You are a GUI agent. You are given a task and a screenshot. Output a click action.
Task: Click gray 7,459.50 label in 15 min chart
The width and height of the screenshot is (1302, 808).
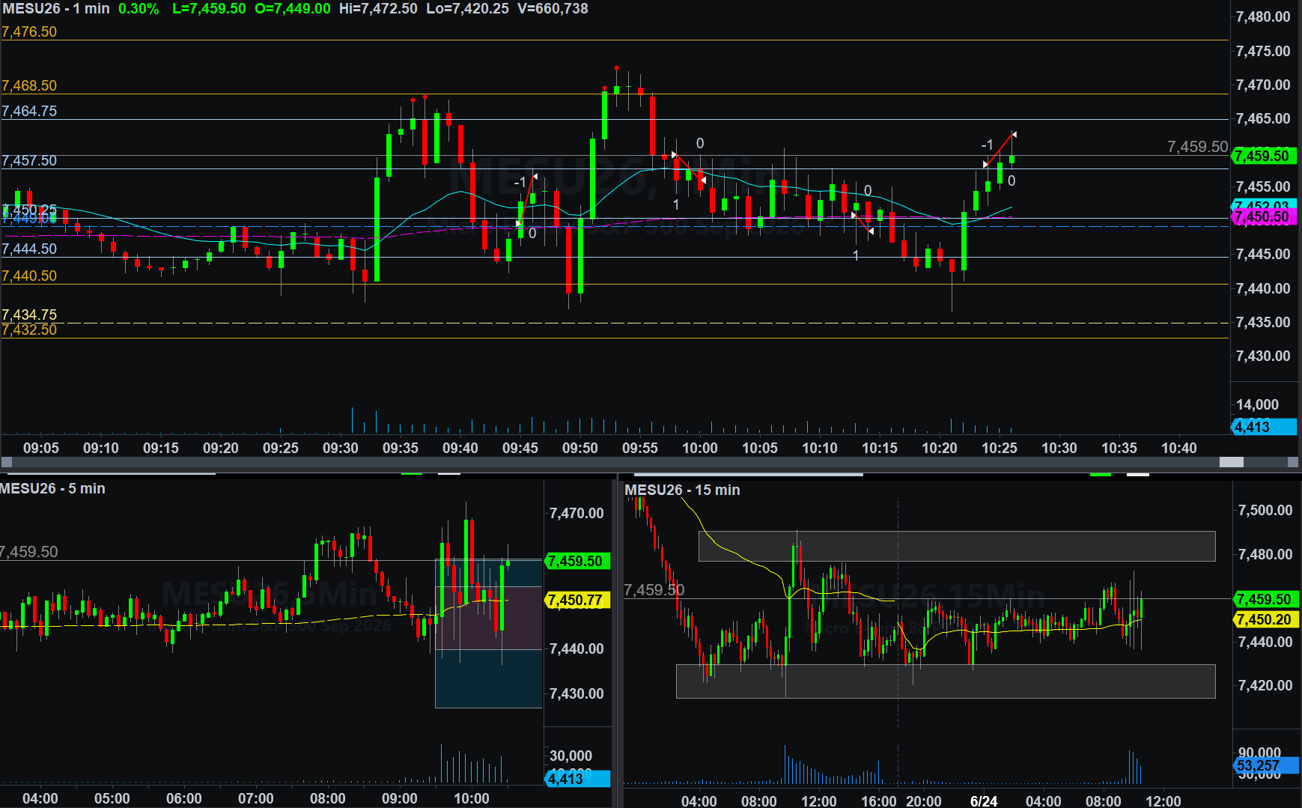[x=654, y=590]
